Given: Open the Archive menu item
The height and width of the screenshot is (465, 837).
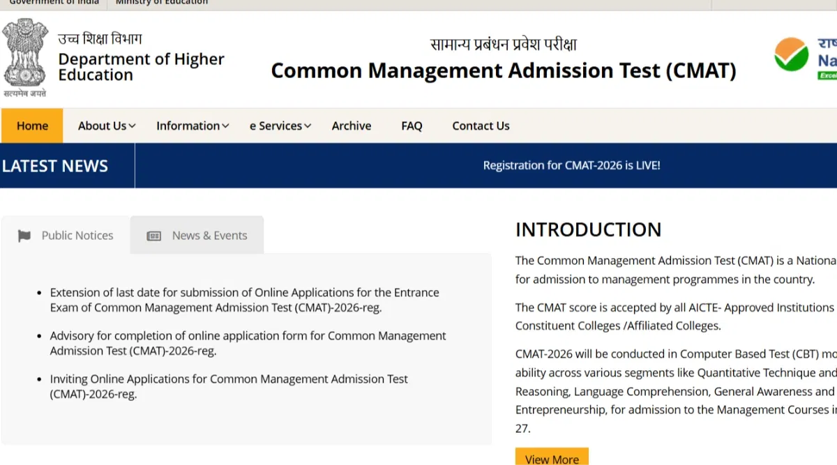Looking at the screenshot, I should [352, 126].
